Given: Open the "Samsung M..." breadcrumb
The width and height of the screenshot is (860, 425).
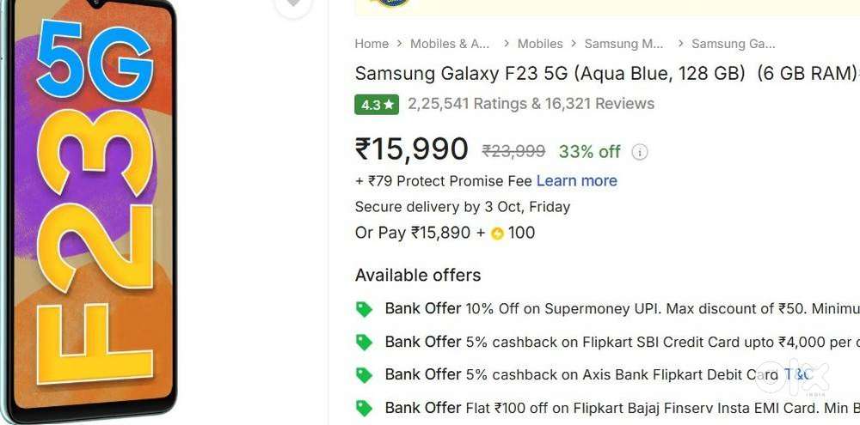Looking at the screenshot, I should coord(623,44).
